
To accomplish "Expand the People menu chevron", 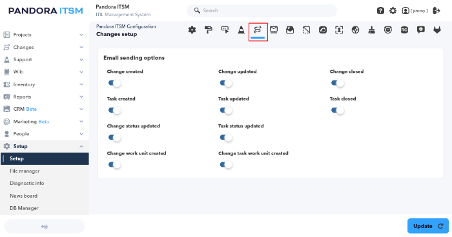I will [81, 134].
